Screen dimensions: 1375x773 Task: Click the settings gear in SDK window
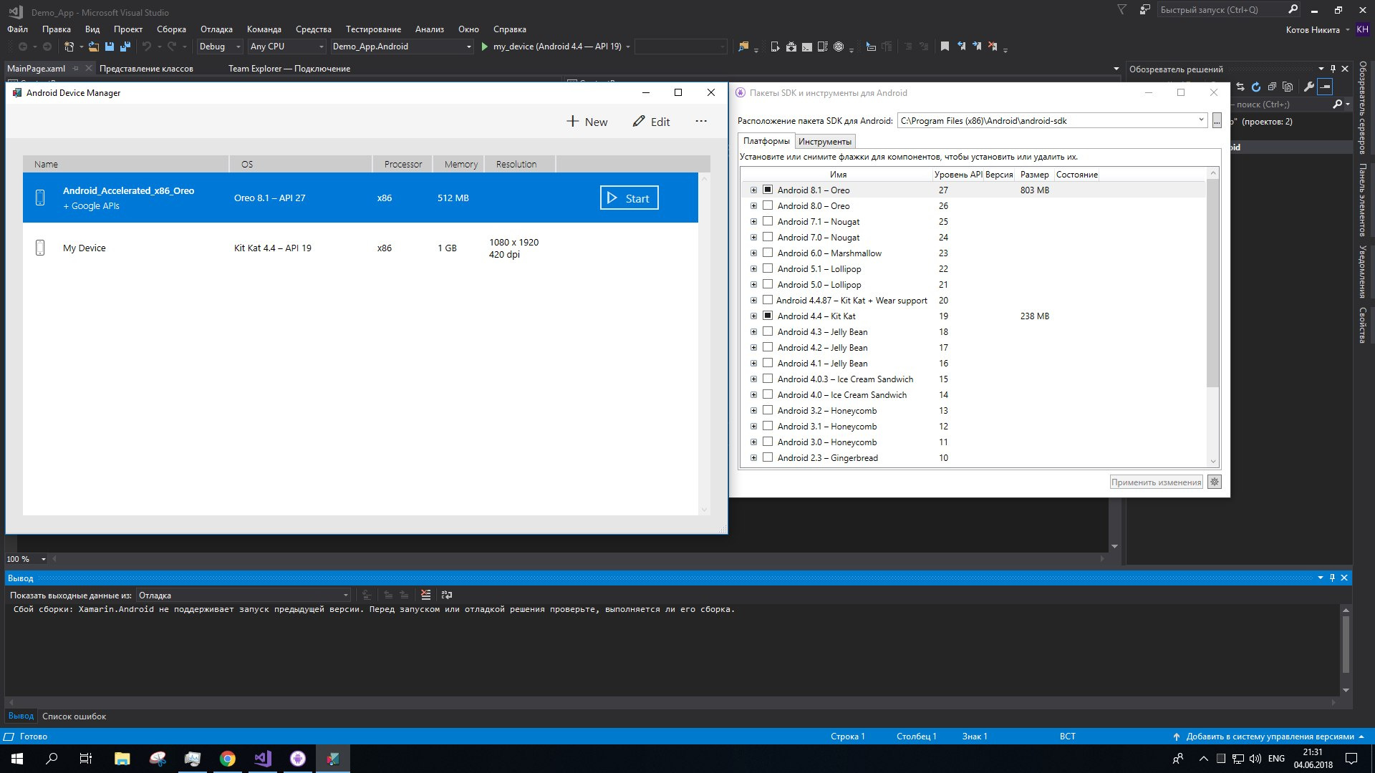pos(1215,482)
